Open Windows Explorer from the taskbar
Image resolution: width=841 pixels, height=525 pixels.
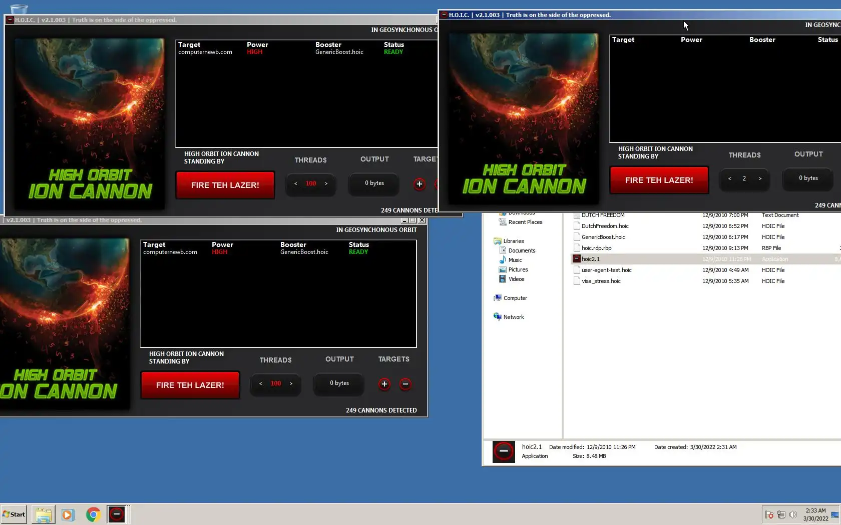[x=44, y=514]
